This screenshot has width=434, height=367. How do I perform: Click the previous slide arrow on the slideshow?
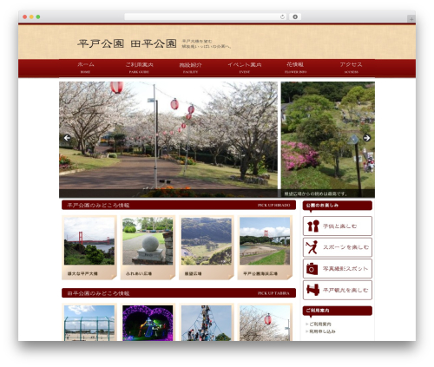67,138
